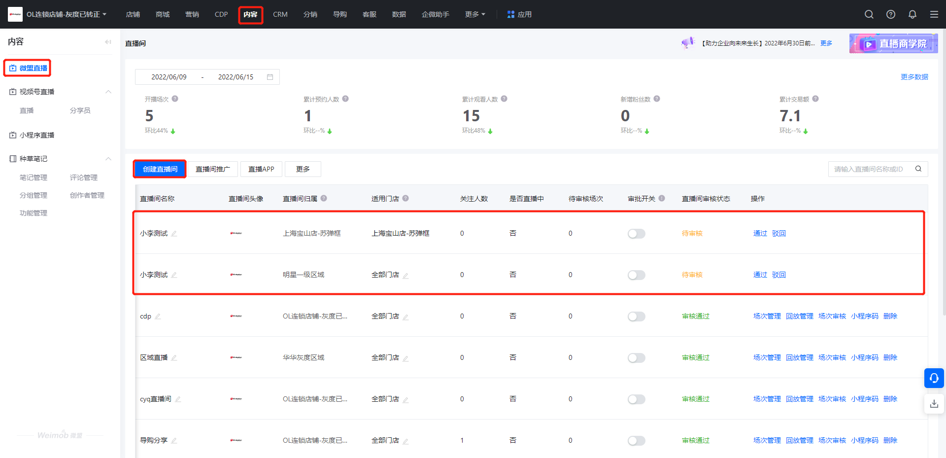Open 小程序码 for the cyq直播间 row
Viewport: 946px width, 458px height.
click(x=865, y=399)
